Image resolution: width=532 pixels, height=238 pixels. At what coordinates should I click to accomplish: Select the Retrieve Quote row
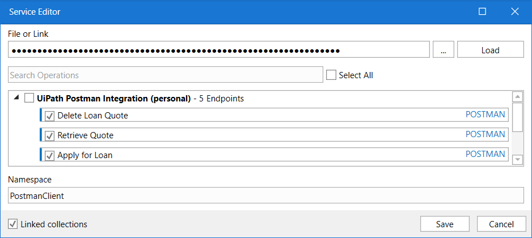coord(255,135)
